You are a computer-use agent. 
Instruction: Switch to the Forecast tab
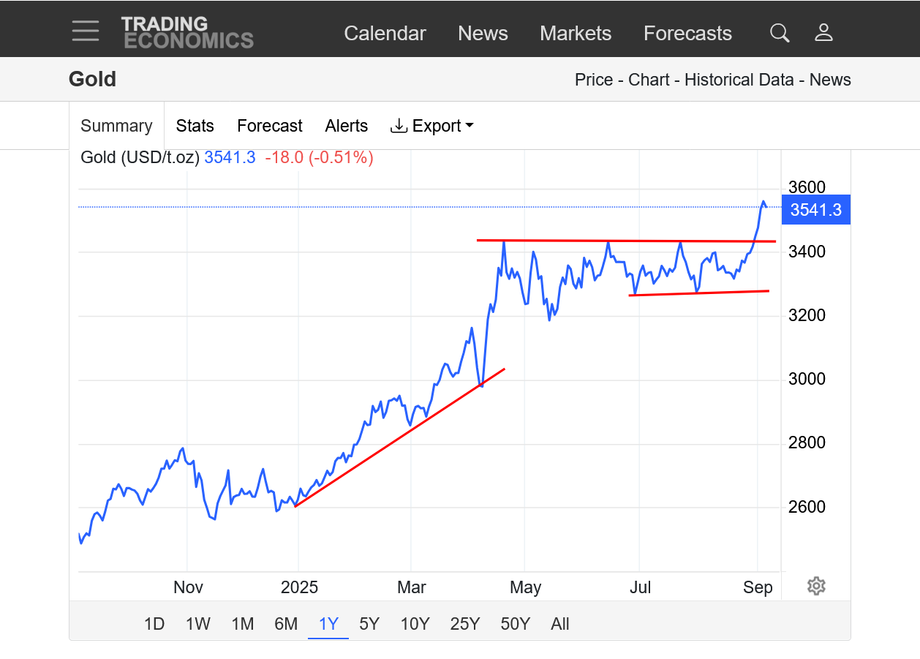tap(270, 126)
